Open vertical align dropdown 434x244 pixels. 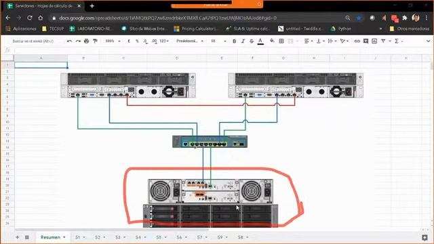pos(320,41)
